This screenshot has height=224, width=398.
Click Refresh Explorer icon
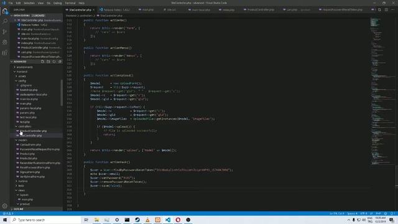[x=54, y=62]
